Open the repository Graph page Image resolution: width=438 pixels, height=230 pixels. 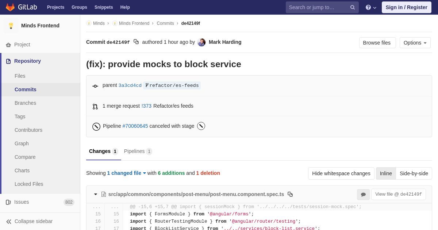tap(22, 143)
